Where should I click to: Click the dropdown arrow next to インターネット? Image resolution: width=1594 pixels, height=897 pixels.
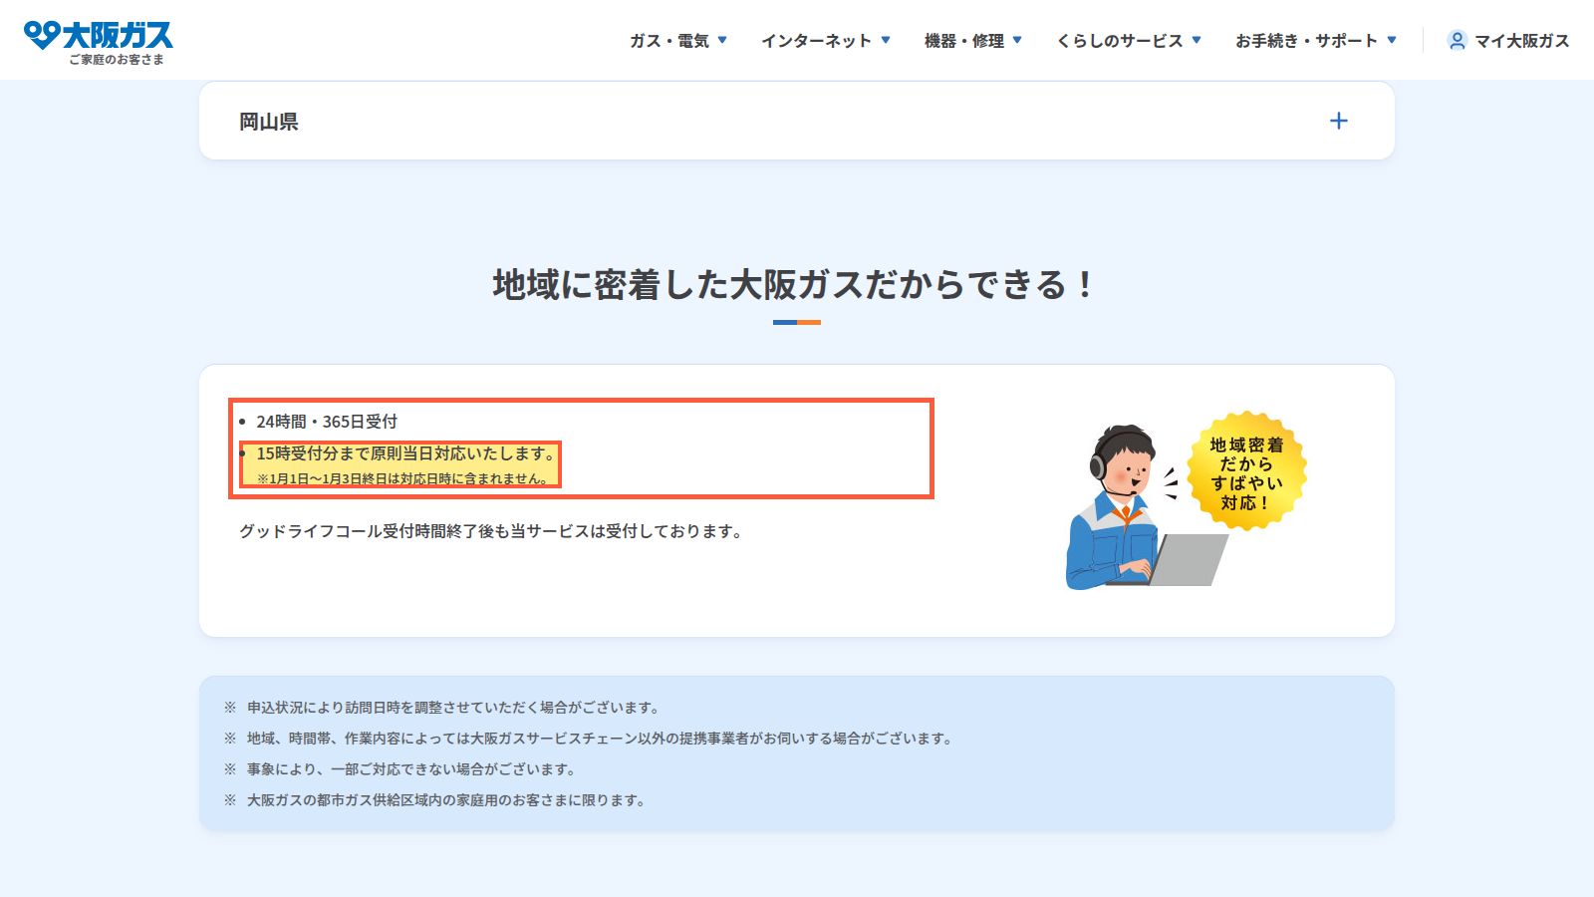tap(886, 41)
